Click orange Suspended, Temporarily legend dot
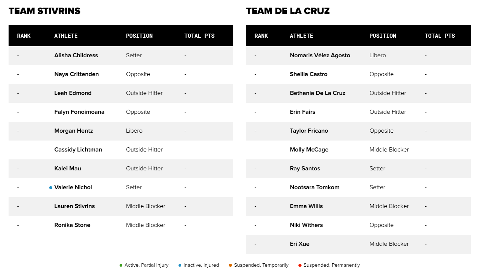Viewport: 479px width, 278px height. click(x=230, y=265)
